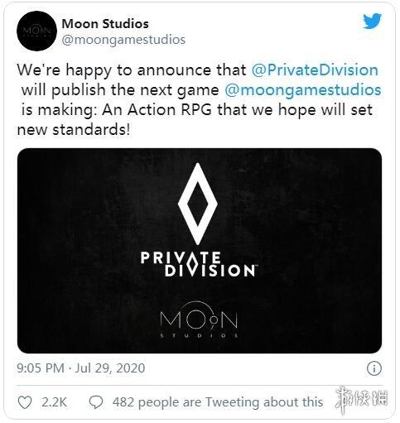Click the white diamond emblem in the image
The image size is (400, 423).
click(x=198, y=204)
